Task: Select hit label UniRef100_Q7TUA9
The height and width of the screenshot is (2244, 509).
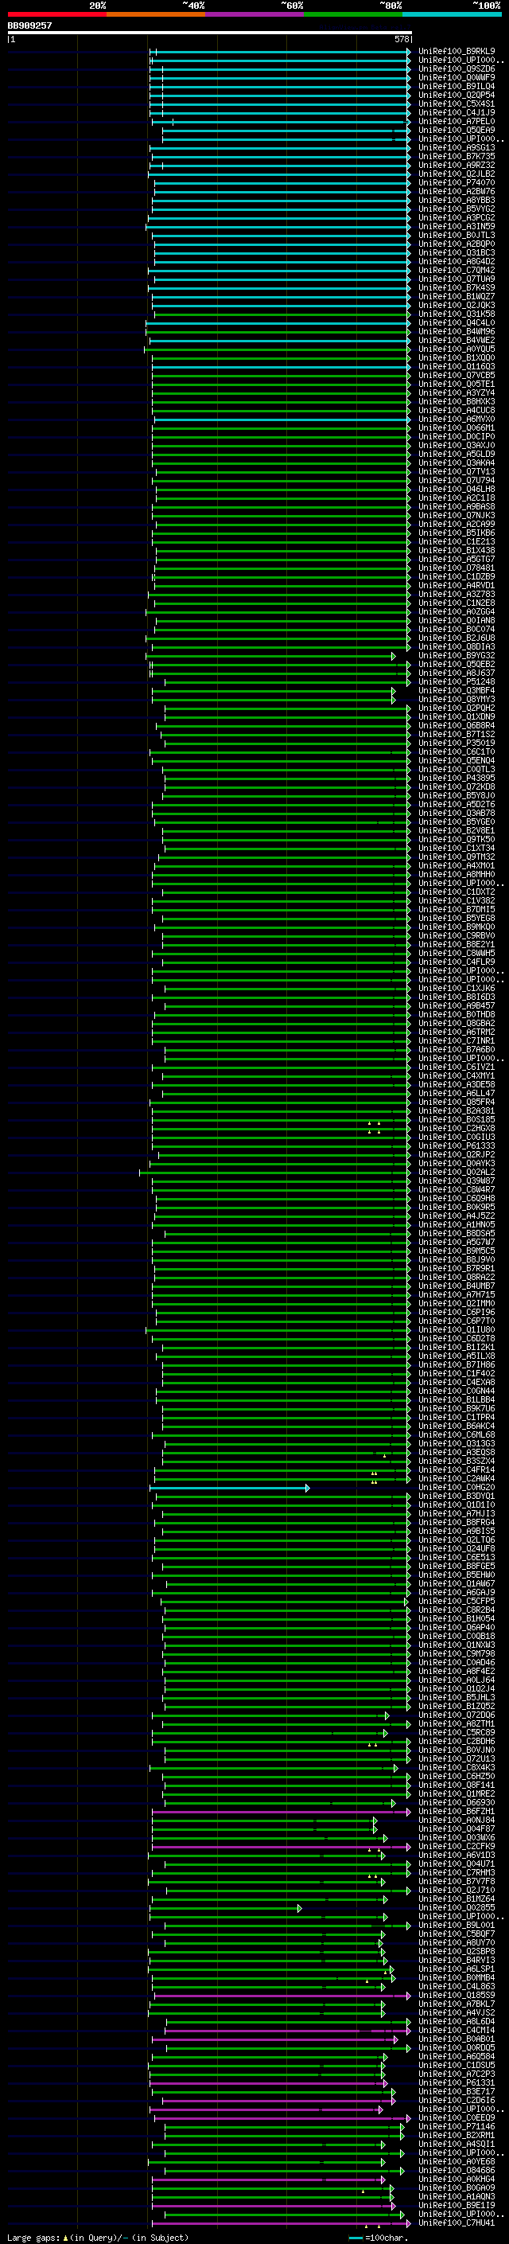Action: coord(457,279)
